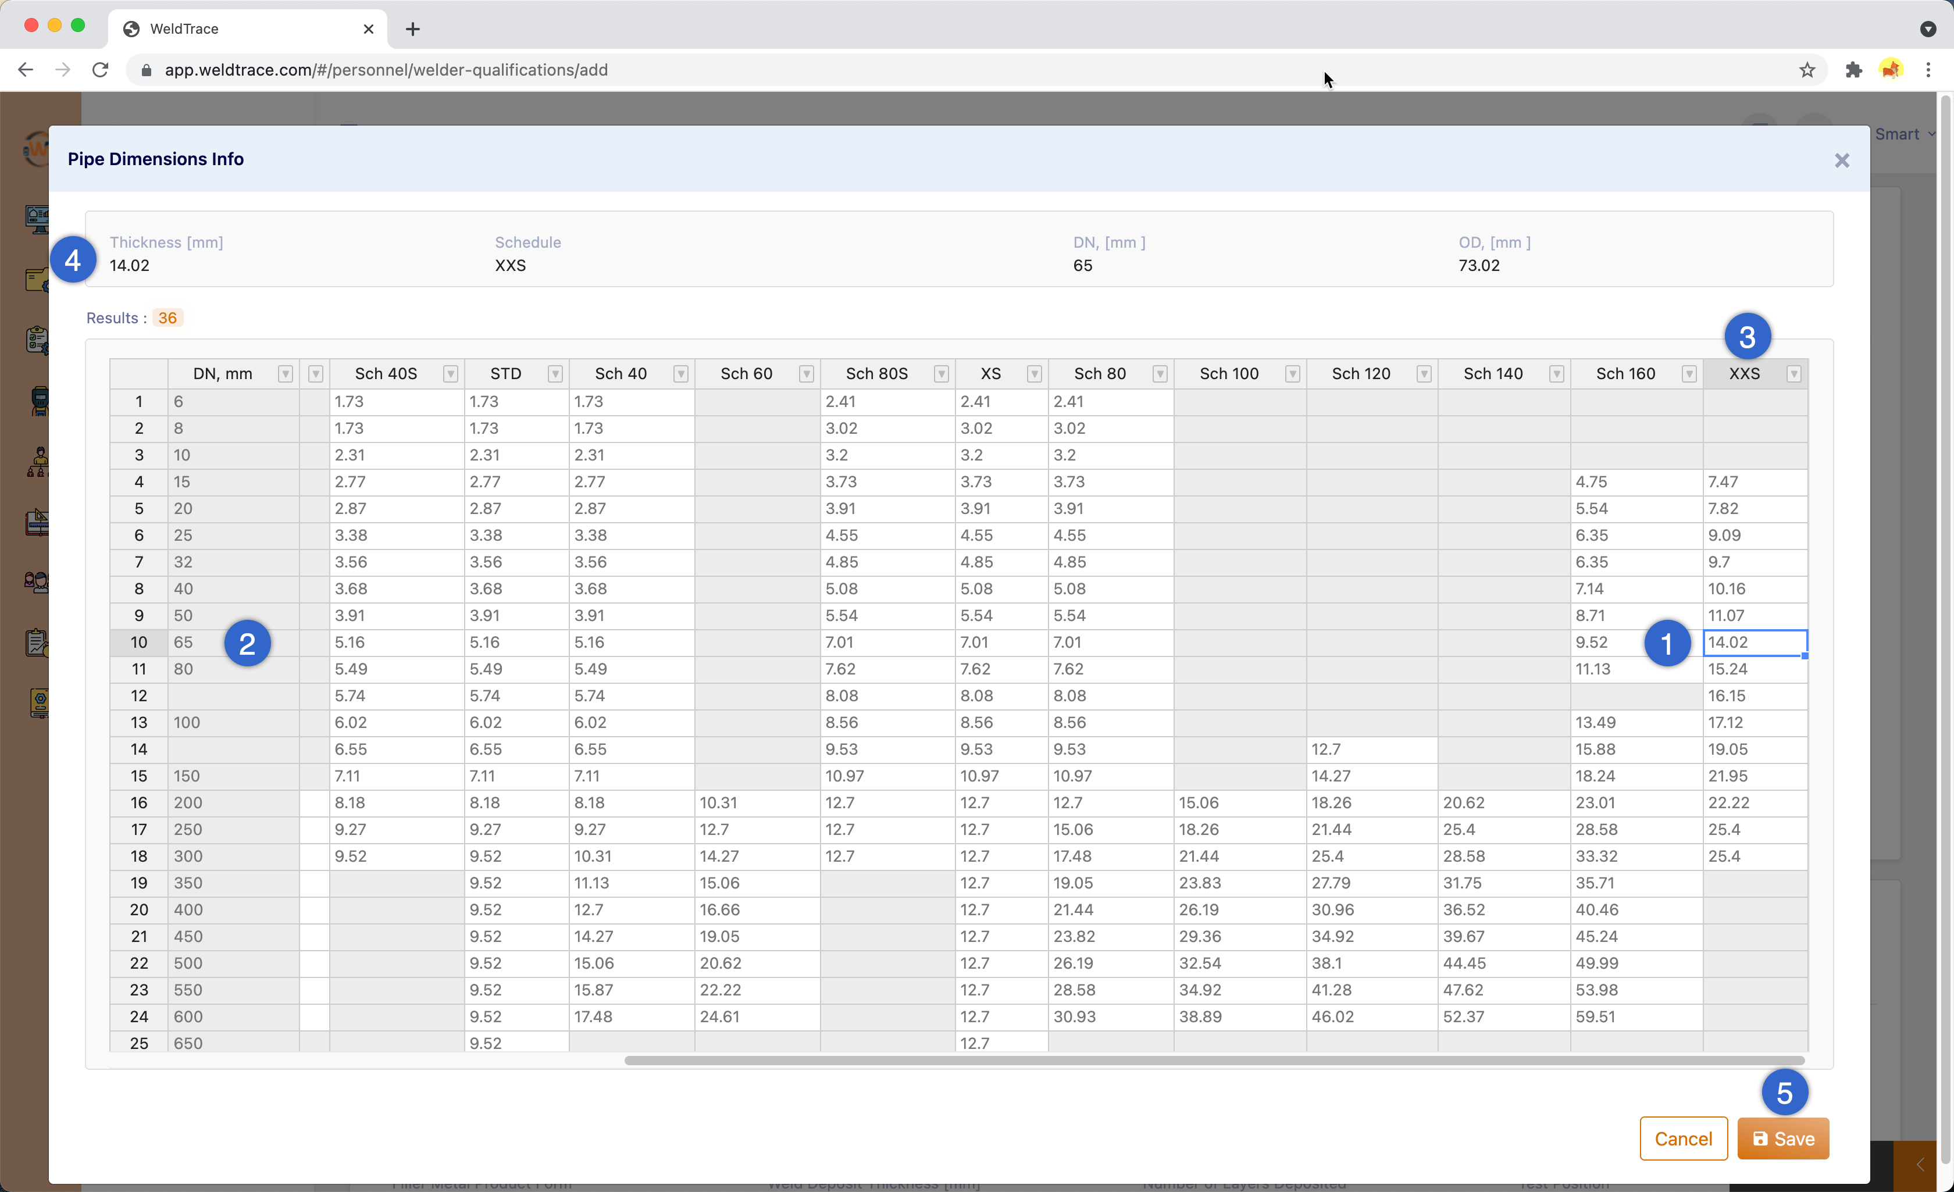Open the Sch 80S column filter dropdown
This screenshot has height=1192, width=1954.
(x=942, y=374)
